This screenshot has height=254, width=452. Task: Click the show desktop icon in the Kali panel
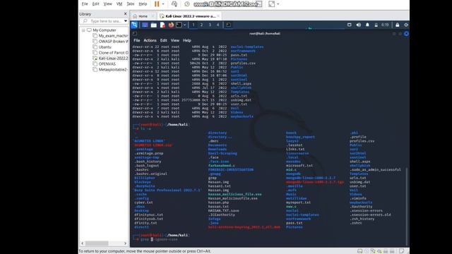(x=145, y=25)
